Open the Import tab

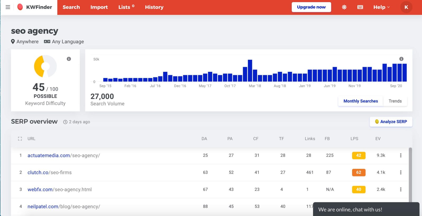pos(99,7)
